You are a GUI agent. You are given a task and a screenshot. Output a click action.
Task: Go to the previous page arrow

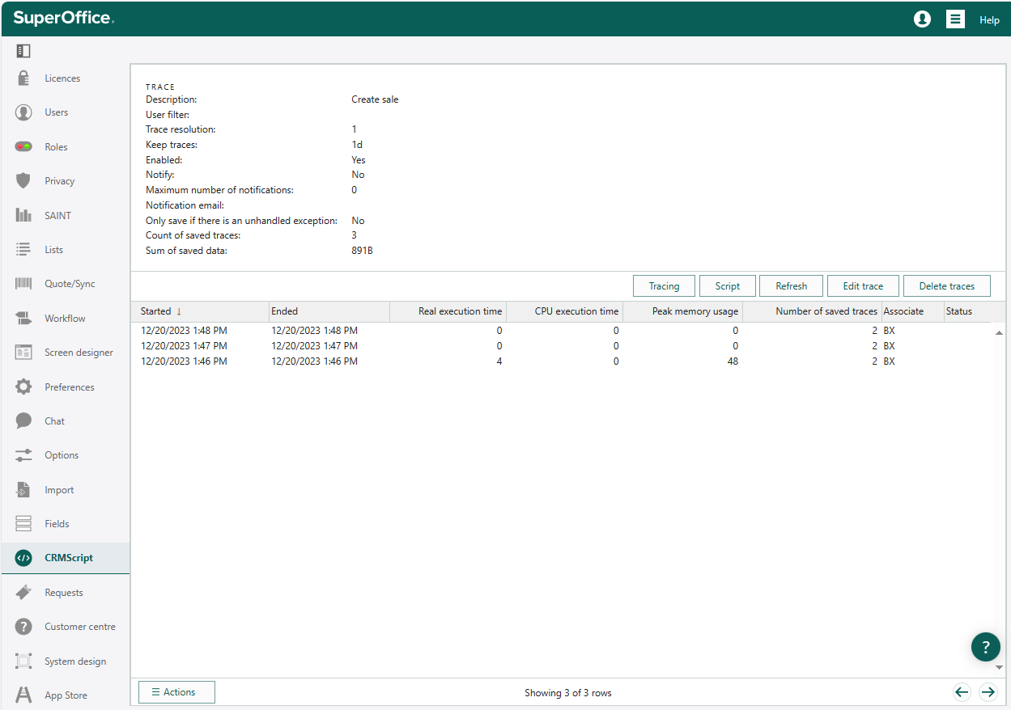click(x=961, y=691)
